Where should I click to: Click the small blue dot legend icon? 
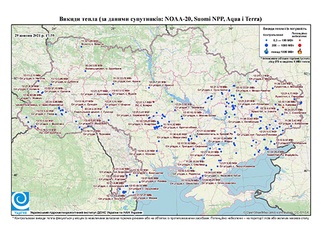click(267, 40)
